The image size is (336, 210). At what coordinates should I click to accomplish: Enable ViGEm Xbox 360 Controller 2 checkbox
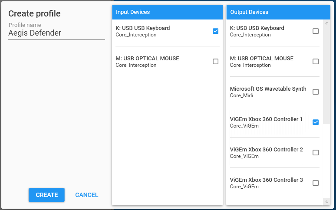coord(316,153)
